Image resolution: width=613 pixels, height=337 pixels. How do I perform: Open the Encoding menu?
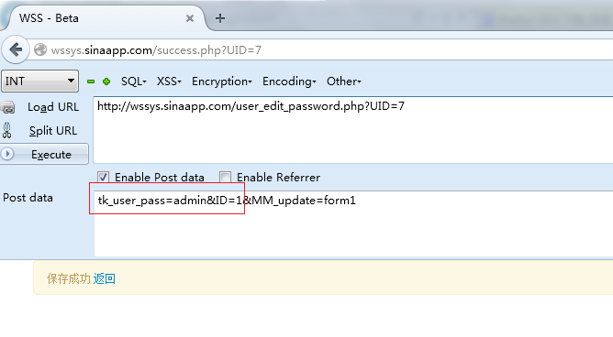coord(289,82)
